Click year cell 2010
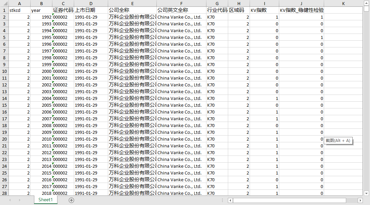This screenshot has width=370, height=205. click(x=41, y=139)
